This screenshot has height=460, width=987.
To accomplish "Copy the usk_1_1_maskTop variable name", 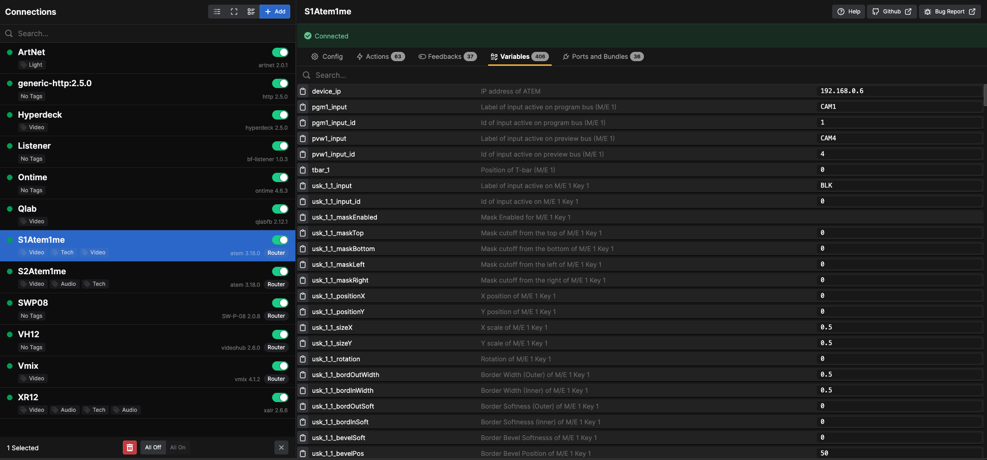I will tap(303, 233).
